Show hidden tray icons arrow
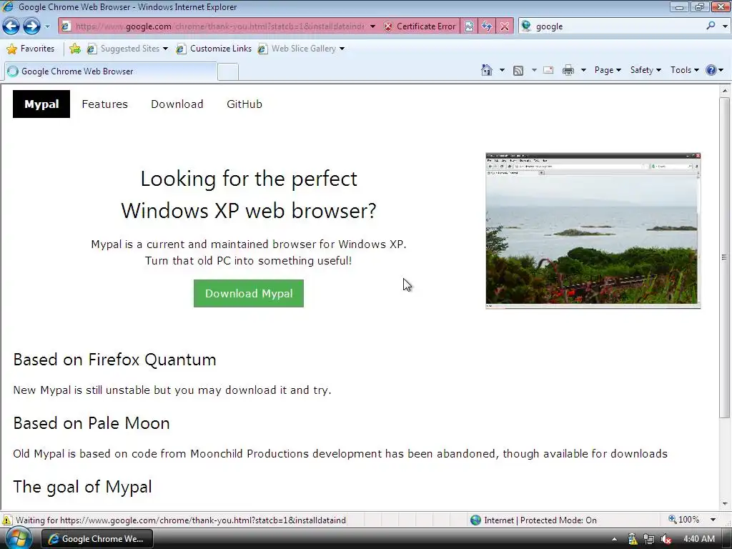This screenshot has width=732, height=549. pos(614,539)
